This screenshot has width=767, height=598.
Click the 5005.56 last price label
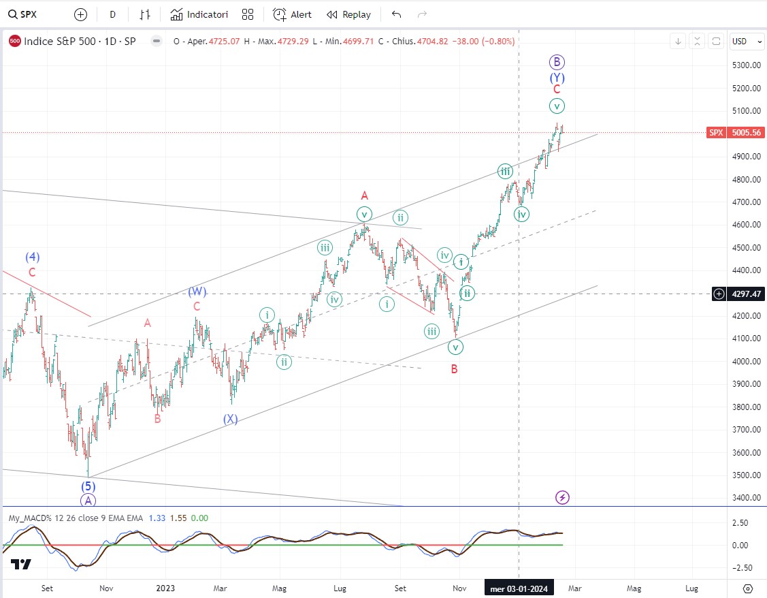coord(747,133)
